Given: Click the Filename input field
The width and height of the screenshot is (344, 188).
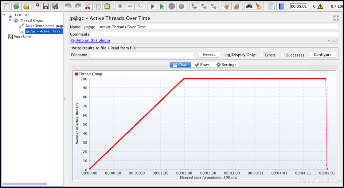Looking at the screenshot, I should coord(142,55).
